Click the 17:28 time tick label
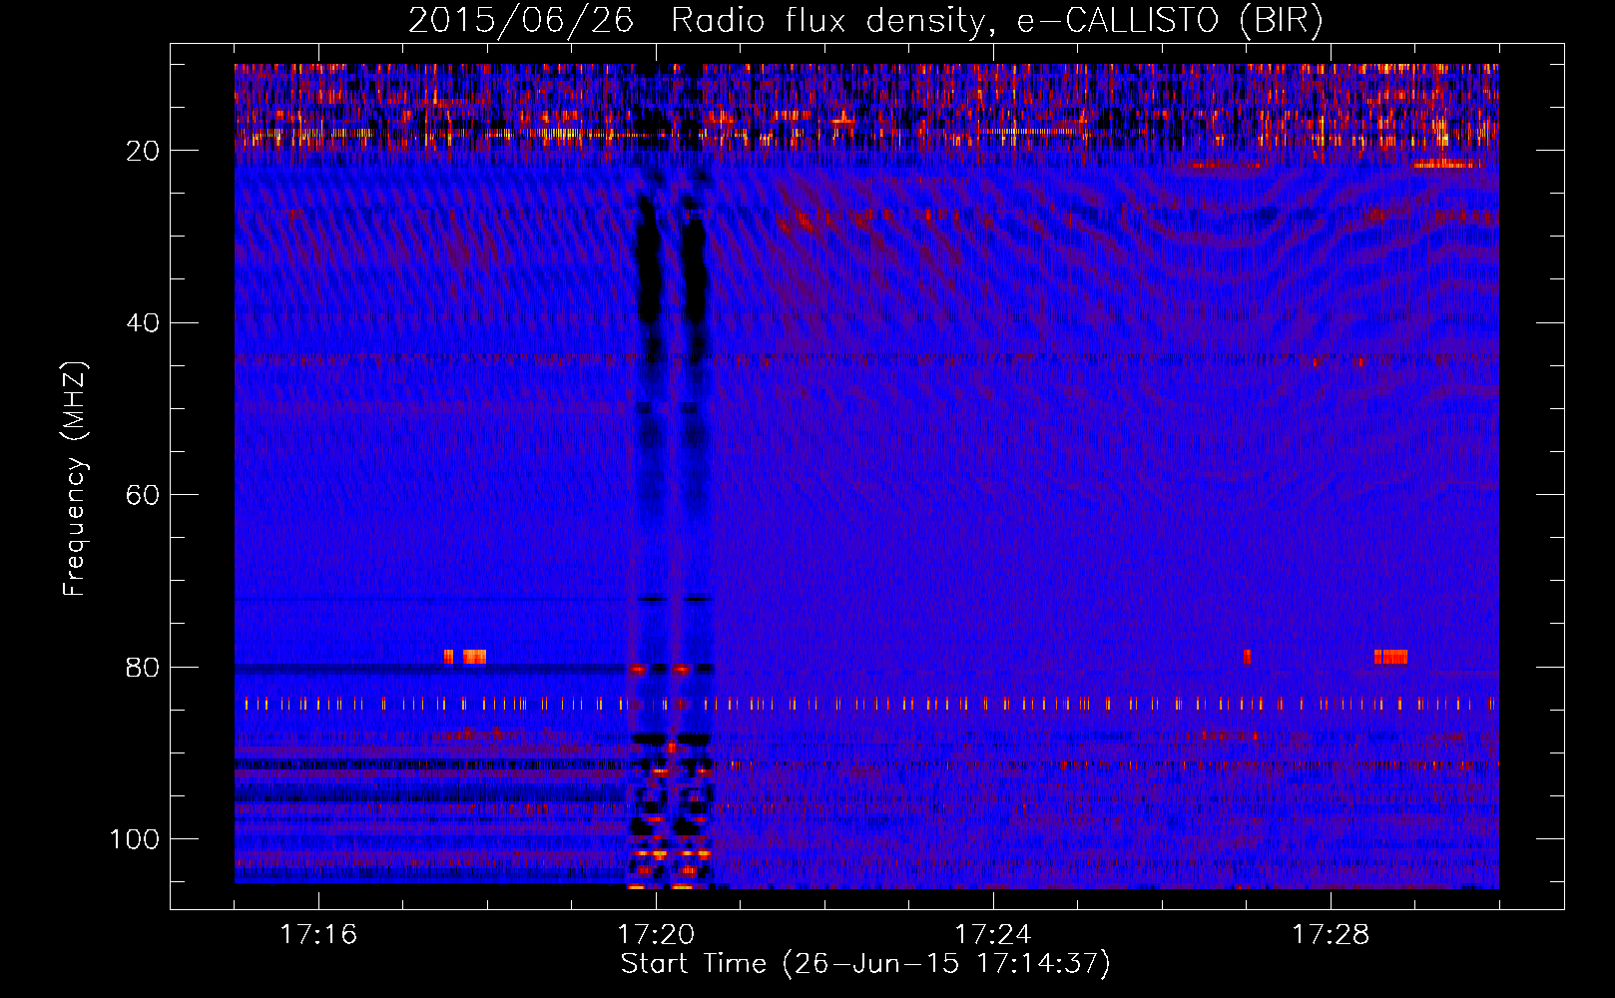This screenshot has height=998, width=1615. point(1331,934)
